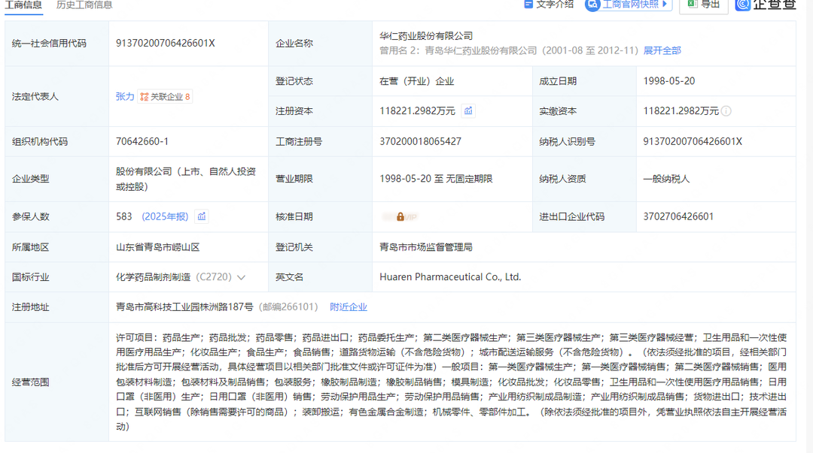Screen dimensions: 813x453
Task: Click the VIP lock icon in 核准日期
Action: click(x=400, y=217)
